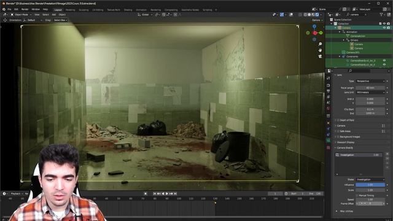Image resolution: width=393 pixels, height=221 pixels.
Task: Open the viewport Select menu
Action: pos(45,15)
